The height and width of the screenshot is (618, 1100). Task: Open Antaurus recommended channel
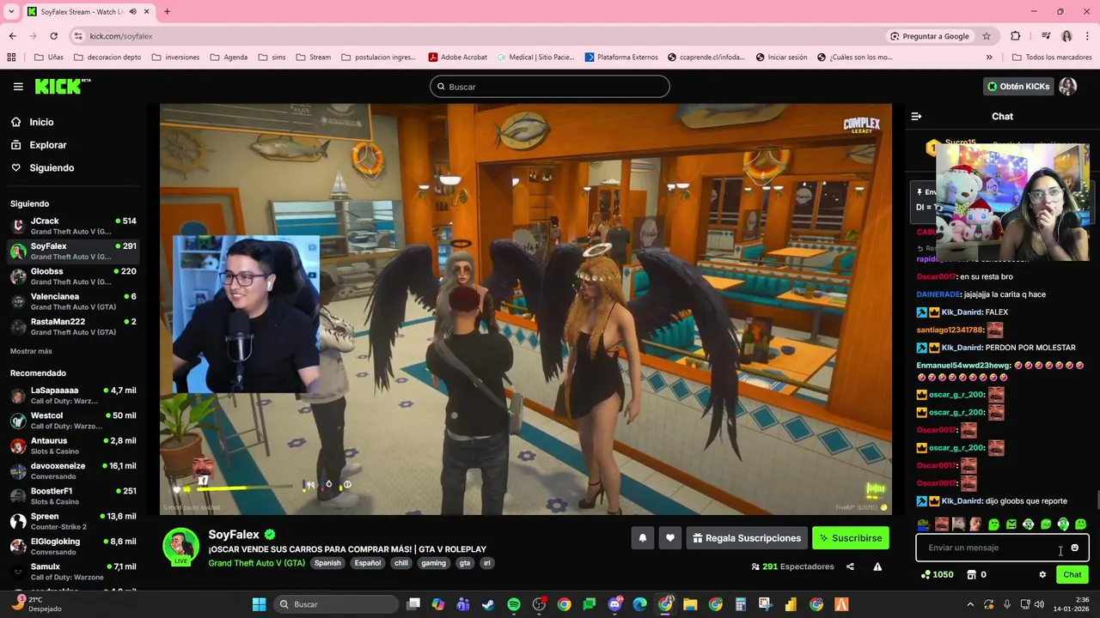pos(73,445)
